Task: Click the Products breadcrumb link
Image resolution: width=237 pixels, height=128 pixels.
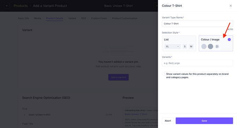Action: click(21, 6)
